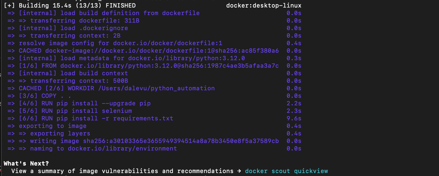439x176 pixels.
Task: Click the docker:desktop-linux builder label
Action: (x=263, y=6)
